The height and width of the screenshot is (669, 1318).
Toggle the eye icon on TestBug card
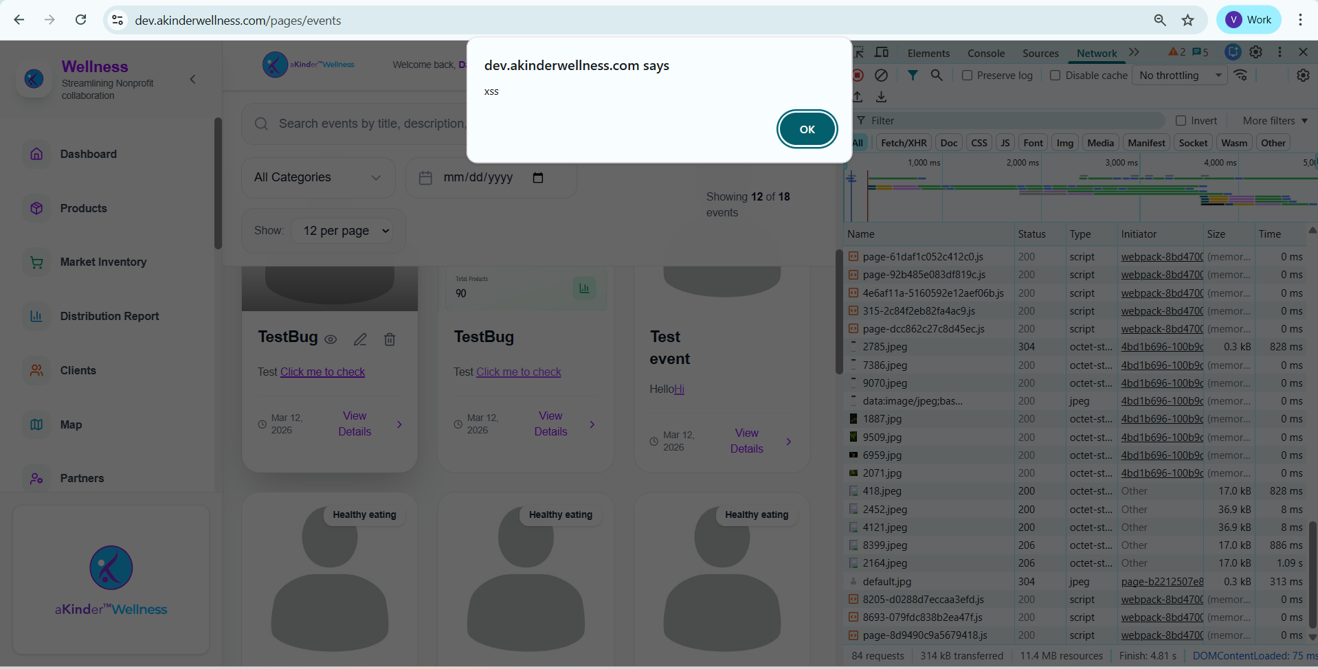tap(331, 339)
